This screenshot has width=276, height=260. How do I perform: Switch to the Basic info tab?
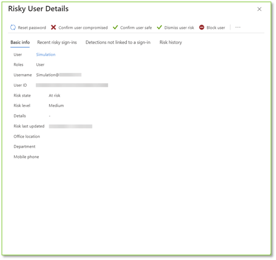pos(20,42)
